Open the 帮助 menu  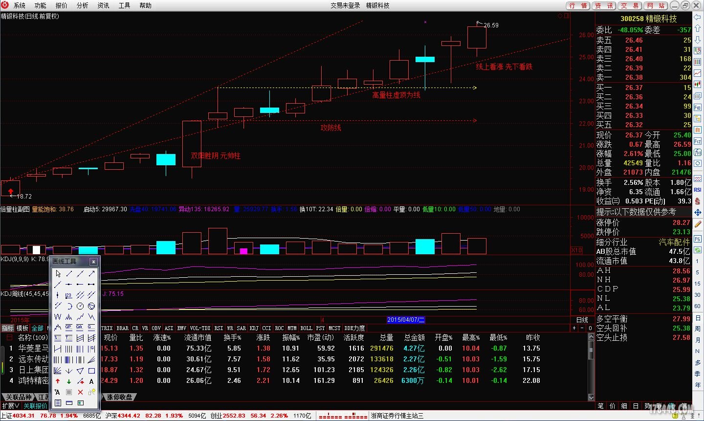(146, 5)
